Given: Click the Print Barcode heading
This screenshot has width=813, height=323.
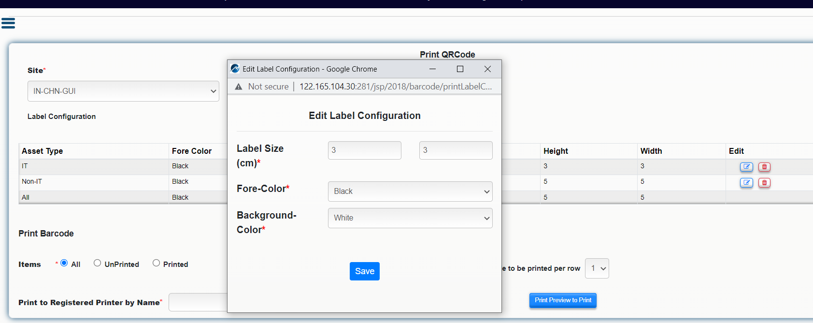Looking at the screenshot, I should tap(46, 234).
